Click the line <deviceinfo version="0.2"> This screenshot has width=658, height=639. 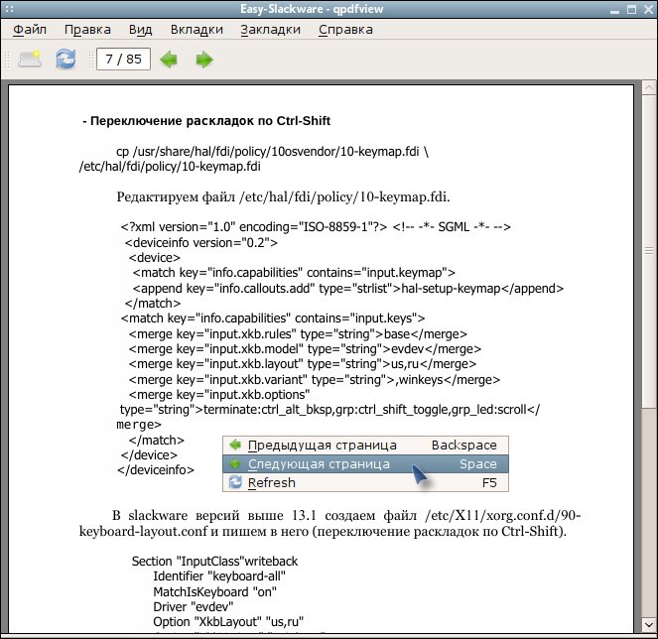(x=201, y=242)
